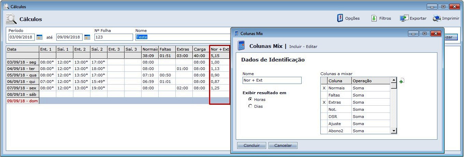Viewport: 464px width, 157px height.
Task: Click the Nor + Ext column header
Action: [219, 49]
